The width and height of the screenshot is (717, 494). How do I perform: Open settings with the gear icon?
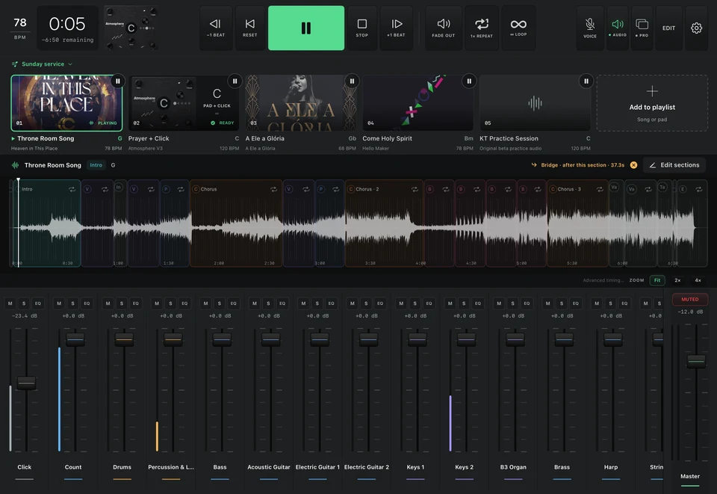pyautogui.click(x=696, y=28)
